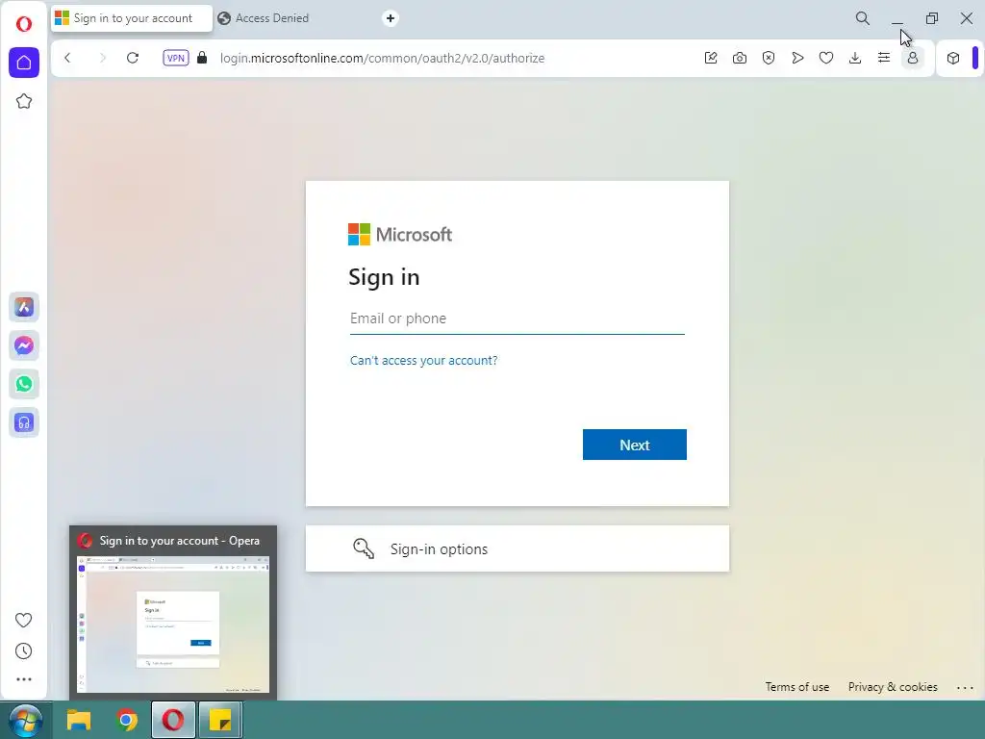Open sidebar setup three dots
985x739 pixels.
(x=24, y=679)
